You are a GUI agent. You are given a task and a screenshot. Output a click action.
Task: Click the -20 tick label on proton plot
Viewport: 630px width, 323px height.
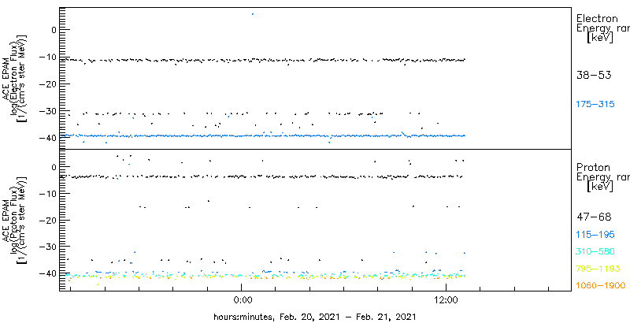point(49,220)
